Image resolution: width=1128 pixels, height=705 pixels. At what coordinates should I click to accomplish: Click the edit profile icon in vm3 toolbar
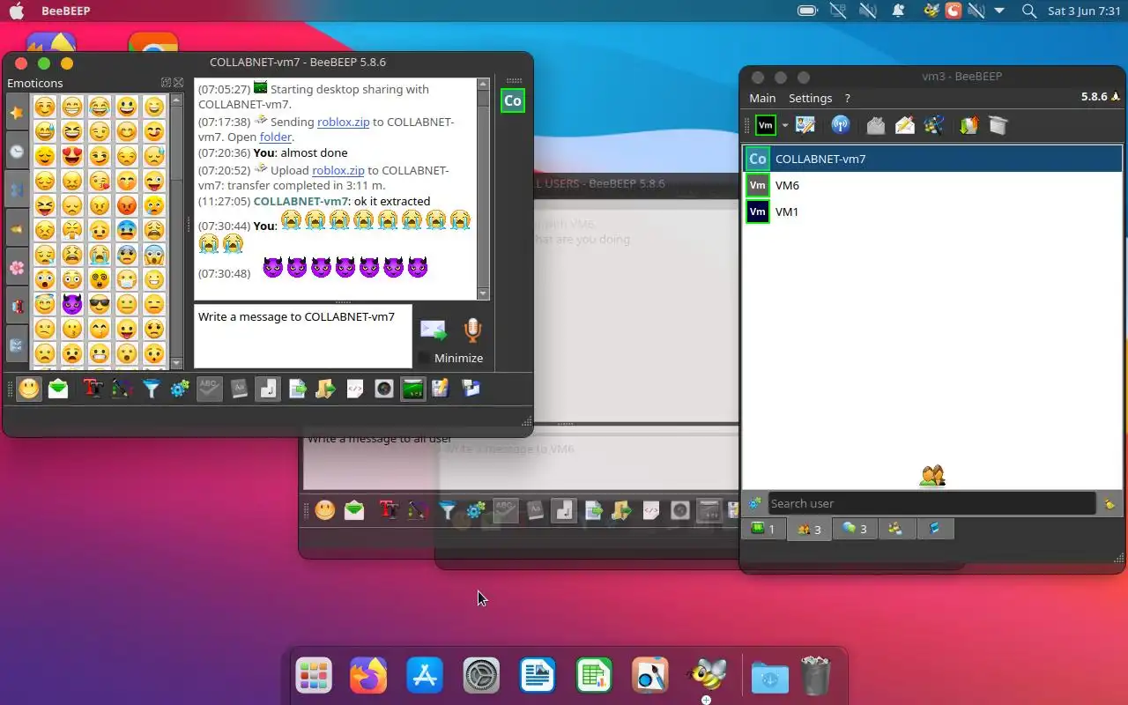805,125
